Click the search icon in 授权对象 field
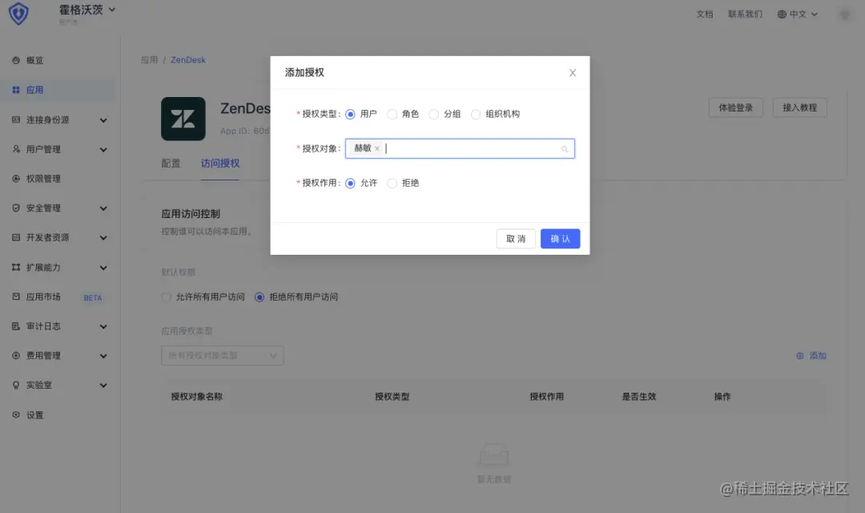This screenshot has height=513, width=865. (565, 149)
